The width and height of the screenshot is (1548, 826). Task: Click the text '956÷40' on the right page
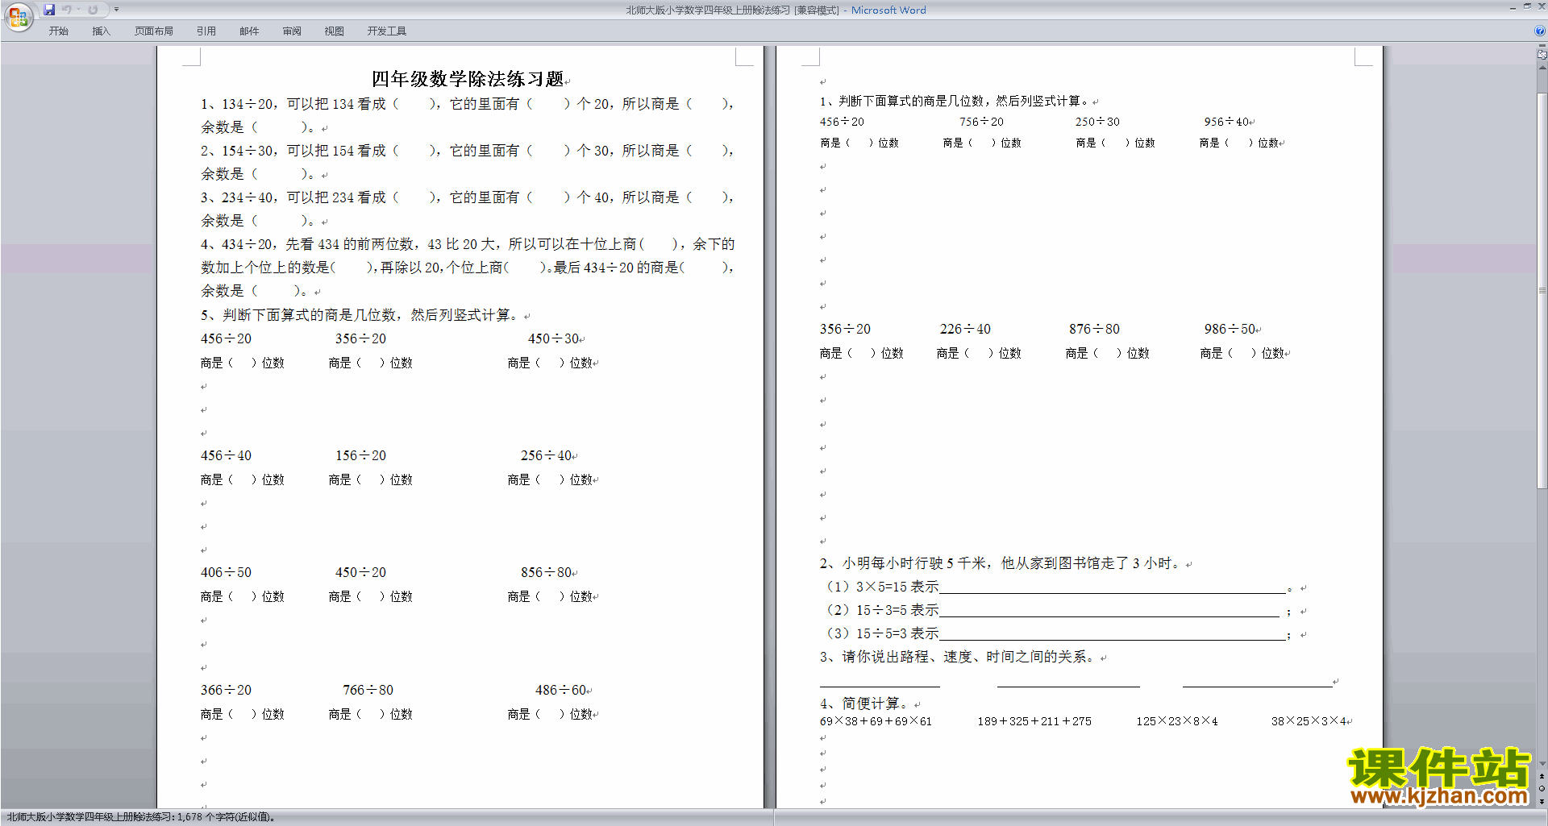pyautogui.click(x=1226, y=122)
